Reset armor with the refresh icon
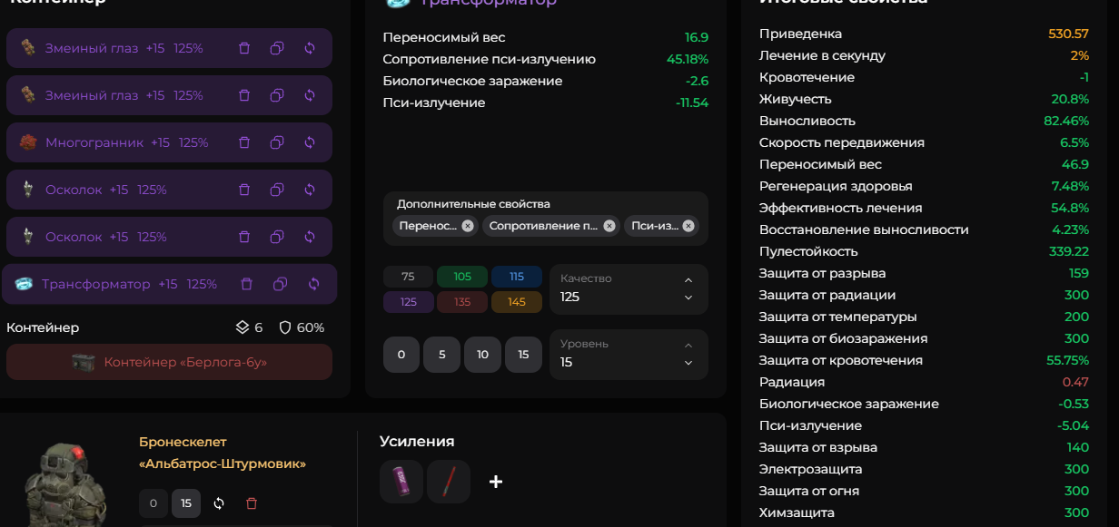The width and height of the screenshot is (1119, 527). click(x=219, y=503)
